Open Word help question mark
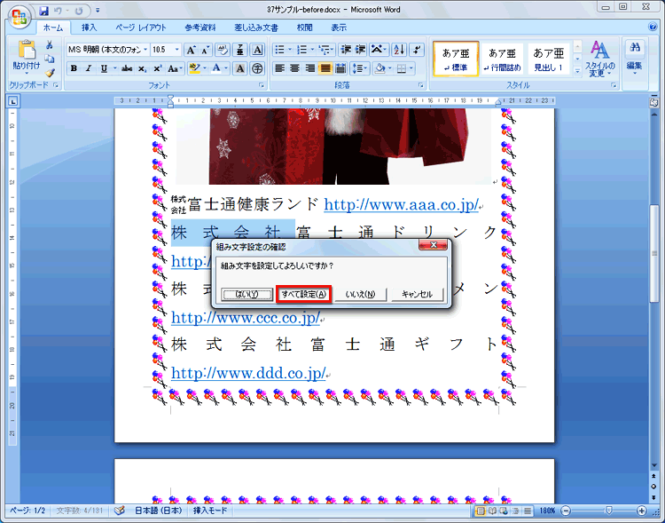This screenshot has width=665, height=523. coord(653,28)
